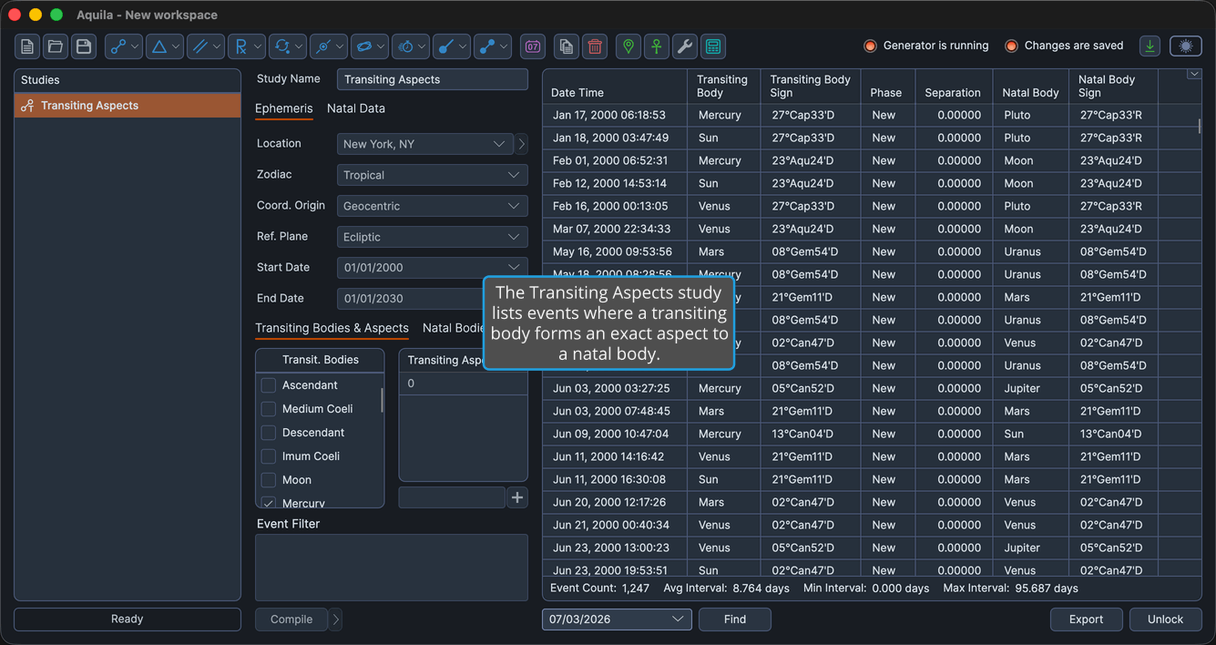
Task: Switch to the Ephemeris tab
Action: 283,108
